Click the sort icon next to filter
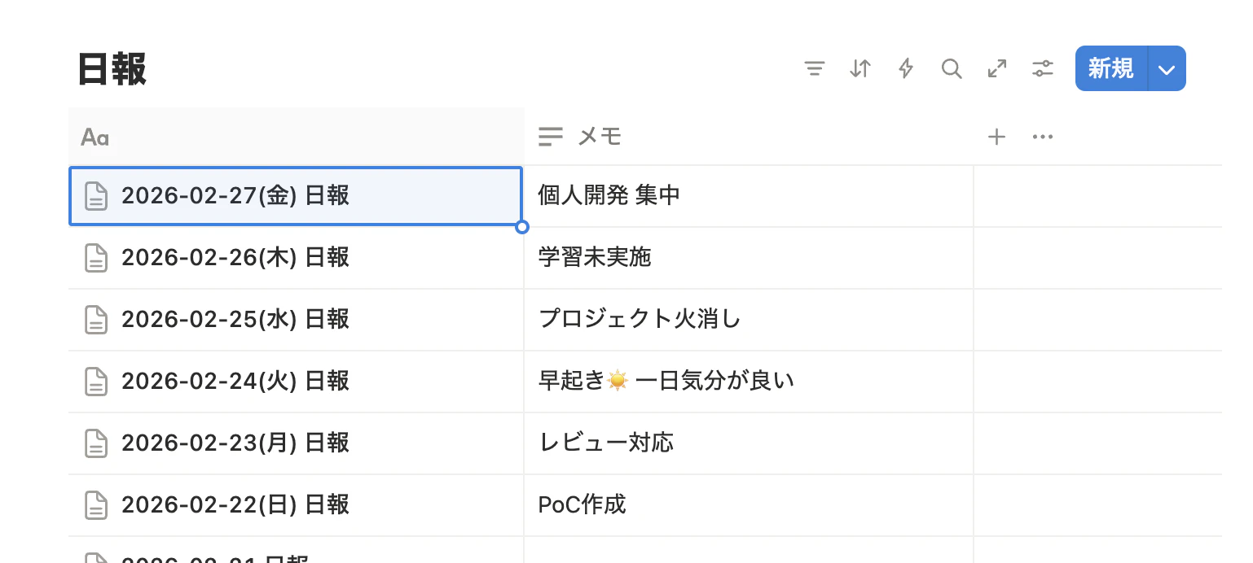This screenshot has height=563, width=1253. pyautogui.click(x=860, y=68)
